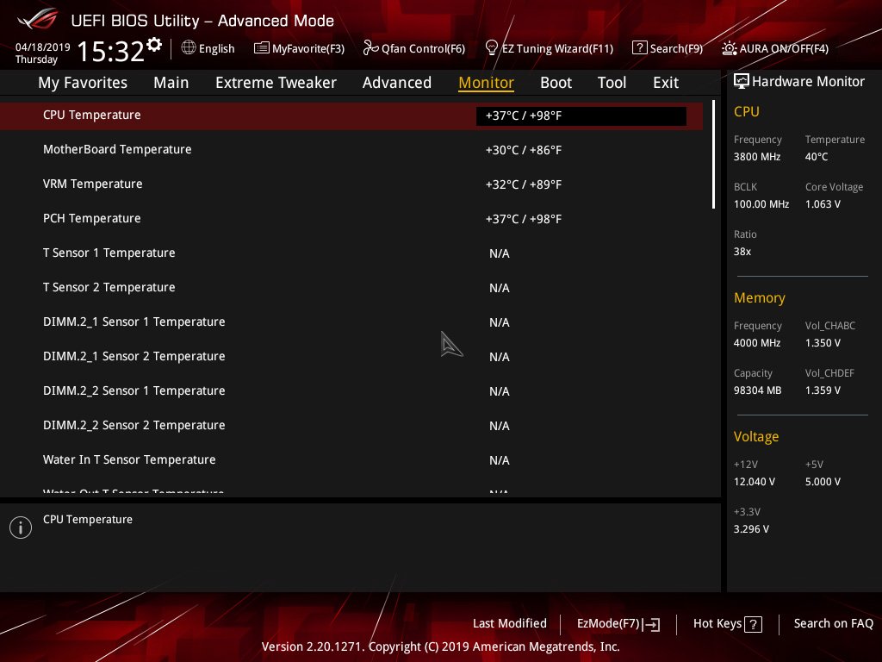Select T Sensor 2 Temperature
The height and width of the screenshot is (662, 882).
pos(351,288)
